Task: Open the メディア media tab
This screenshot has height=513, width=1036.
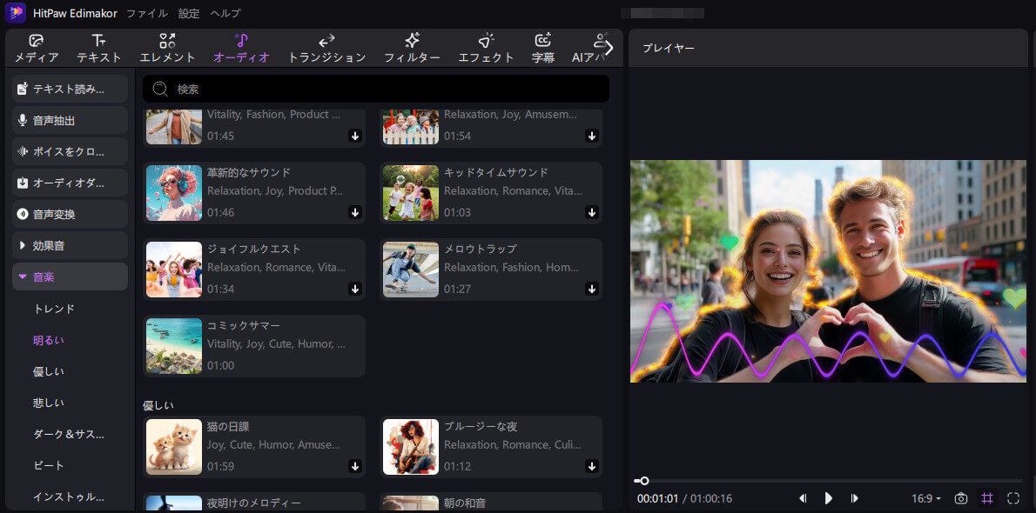Action: point(37,48)
